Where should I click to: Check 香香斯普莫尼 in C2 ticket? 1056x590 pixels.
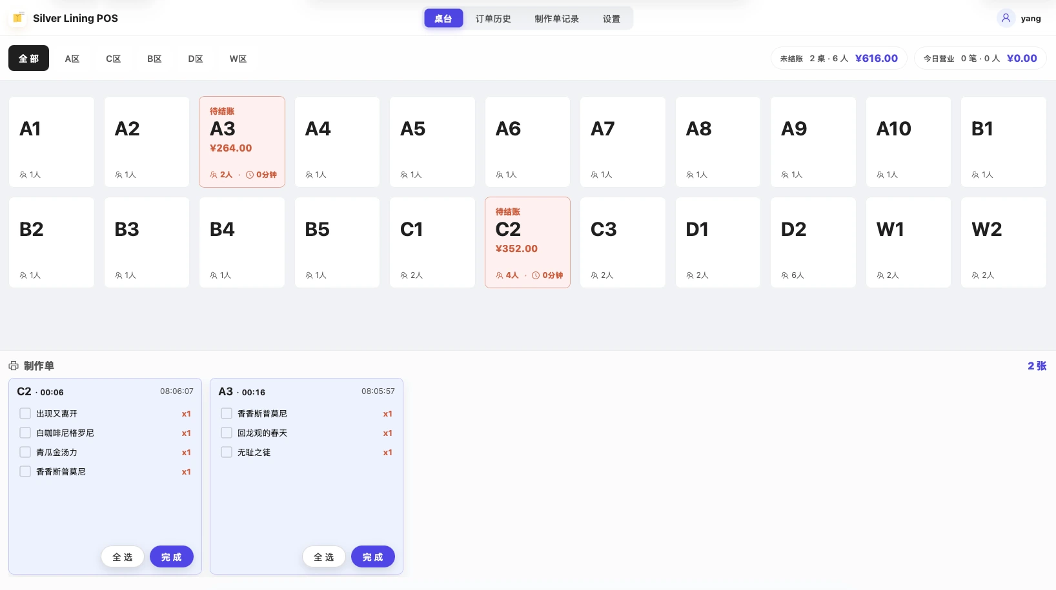click(25, 471)
